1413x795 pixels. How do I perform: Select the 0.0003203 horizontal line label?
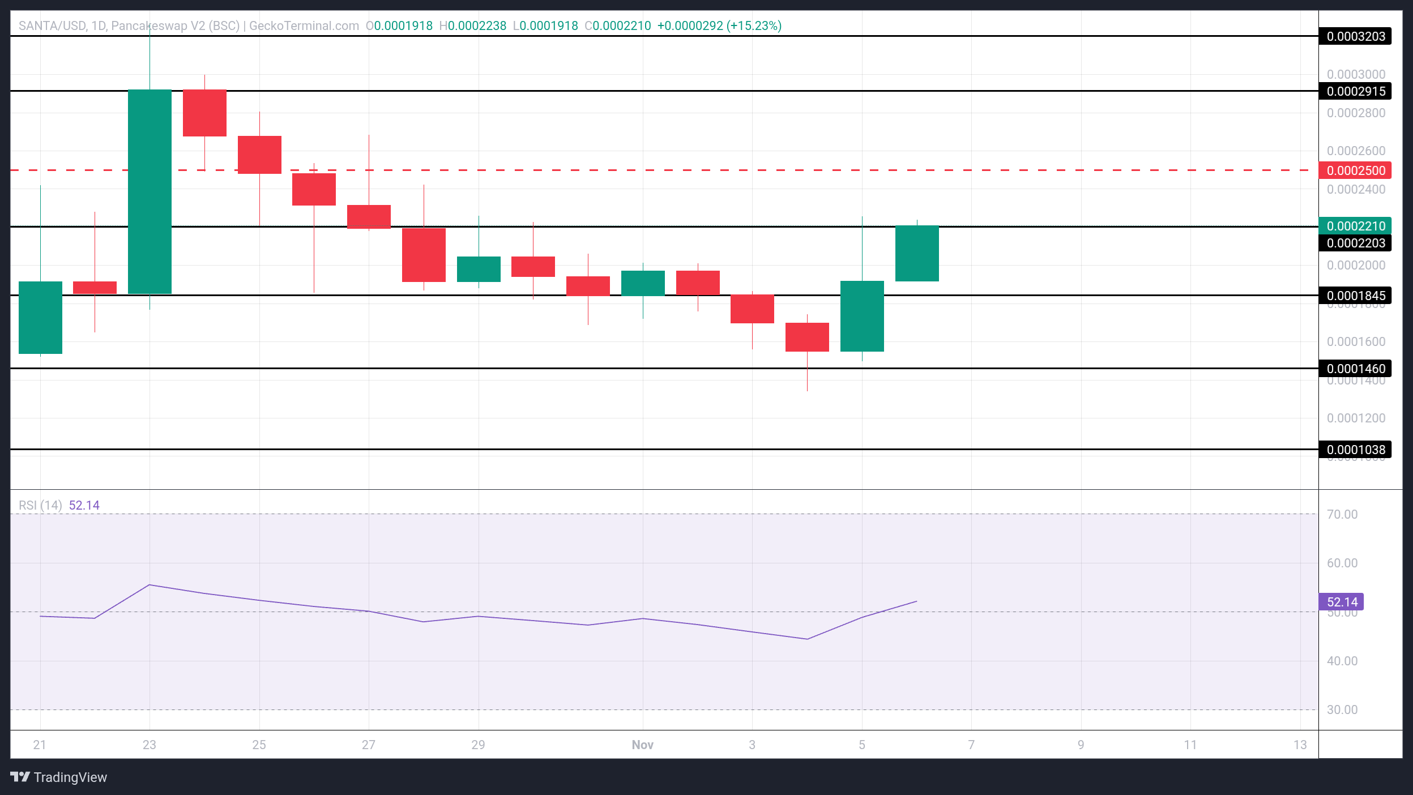[x=1355, y=36]
